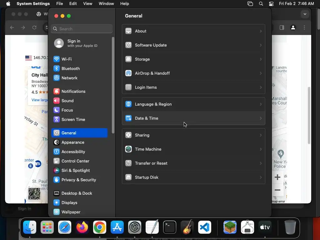
Task: Open the Chrome three-dot menu
Action: 304,27
